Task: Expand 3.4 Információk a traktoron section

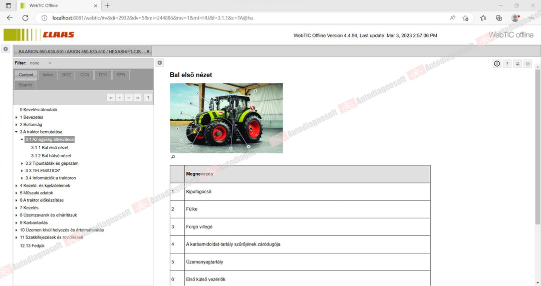Action: coord(22,178)
